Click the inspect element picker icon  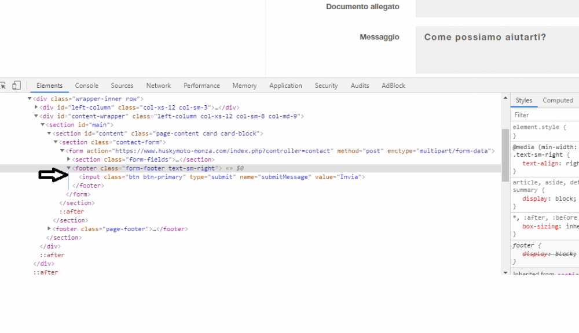[x=3, y=86]
